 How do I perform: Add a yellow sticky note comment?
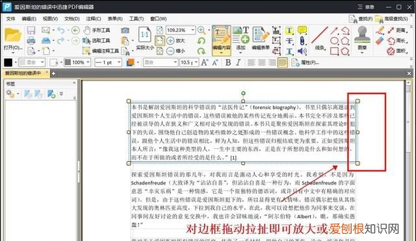302,31
